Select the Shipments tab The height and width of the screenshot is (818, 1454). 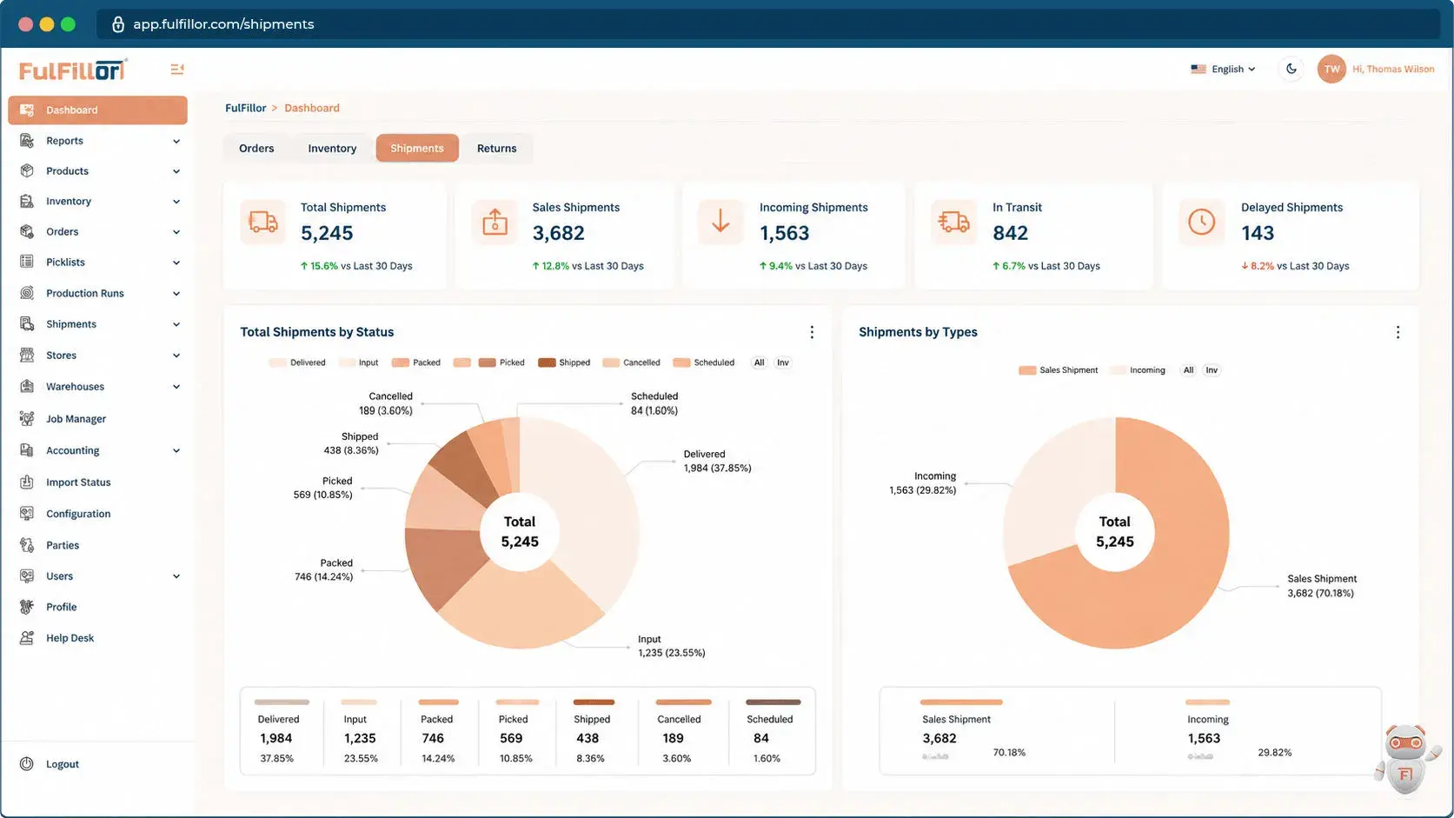click(417, 149)
